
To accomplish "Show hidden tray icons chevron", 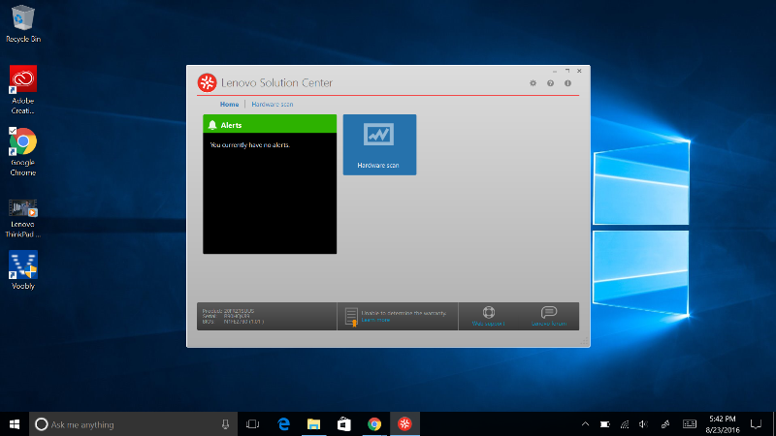I will click(585, 424).
